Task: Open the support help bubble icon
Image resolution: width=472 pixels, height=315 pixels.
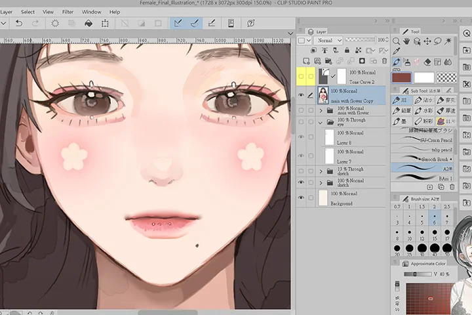Action: pyautogui.click(x=250, y=23)
